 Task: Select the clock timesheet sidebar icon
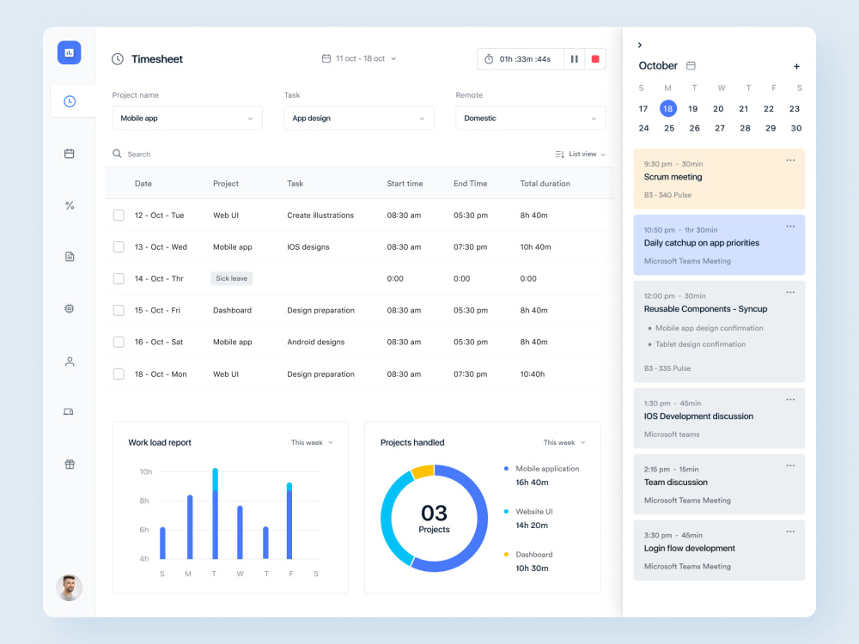[70, 101]
